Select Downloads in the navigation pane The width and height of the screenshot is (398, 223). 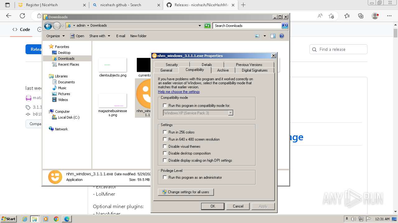point(66,59)
